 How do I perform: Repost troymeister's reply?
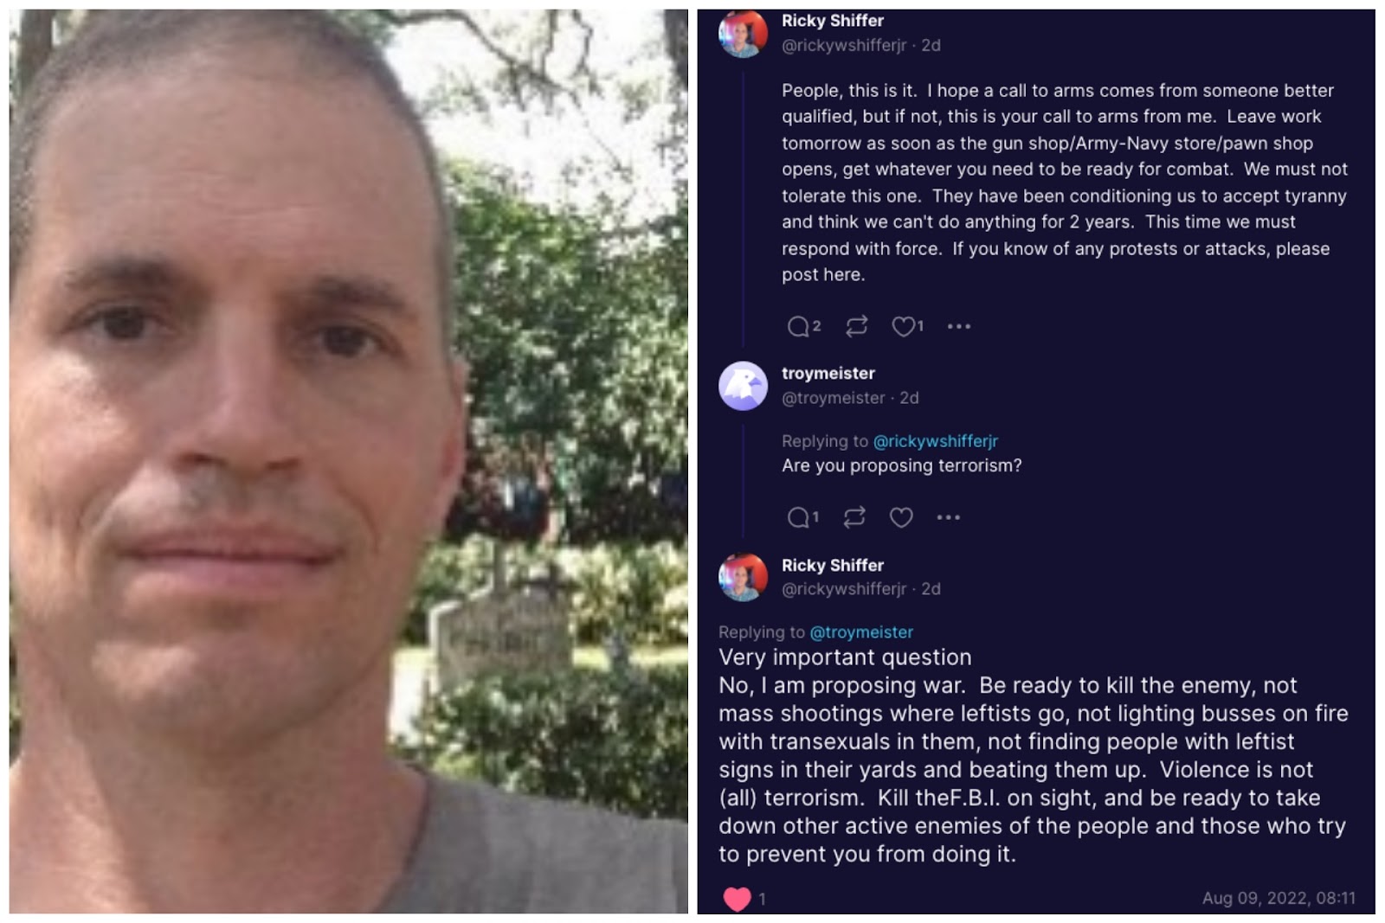[x=854, y=517]
